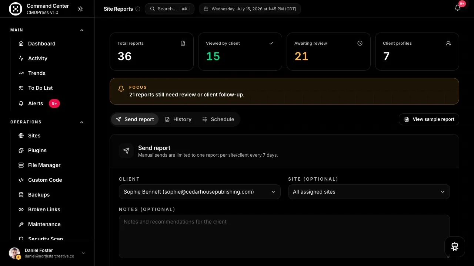Click the Activity pulse icon
The image size is (474, 266).
coord(21,58)
